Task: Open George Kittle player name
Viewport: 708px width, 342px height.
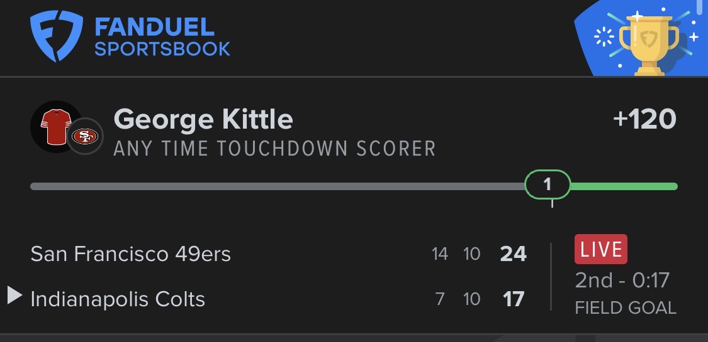Action: (x=203, y=119)
